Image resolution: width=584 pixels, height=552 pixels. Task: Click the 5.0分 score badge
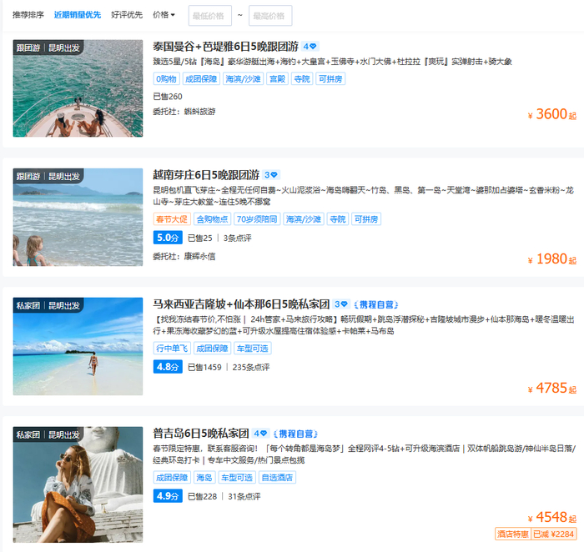tap(168, 238)
